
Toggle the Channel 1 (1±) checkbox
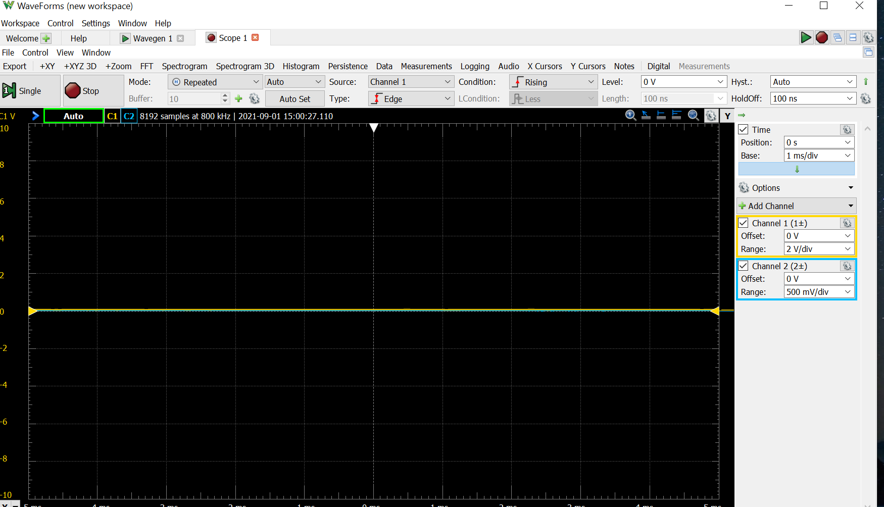pos(744,223)
